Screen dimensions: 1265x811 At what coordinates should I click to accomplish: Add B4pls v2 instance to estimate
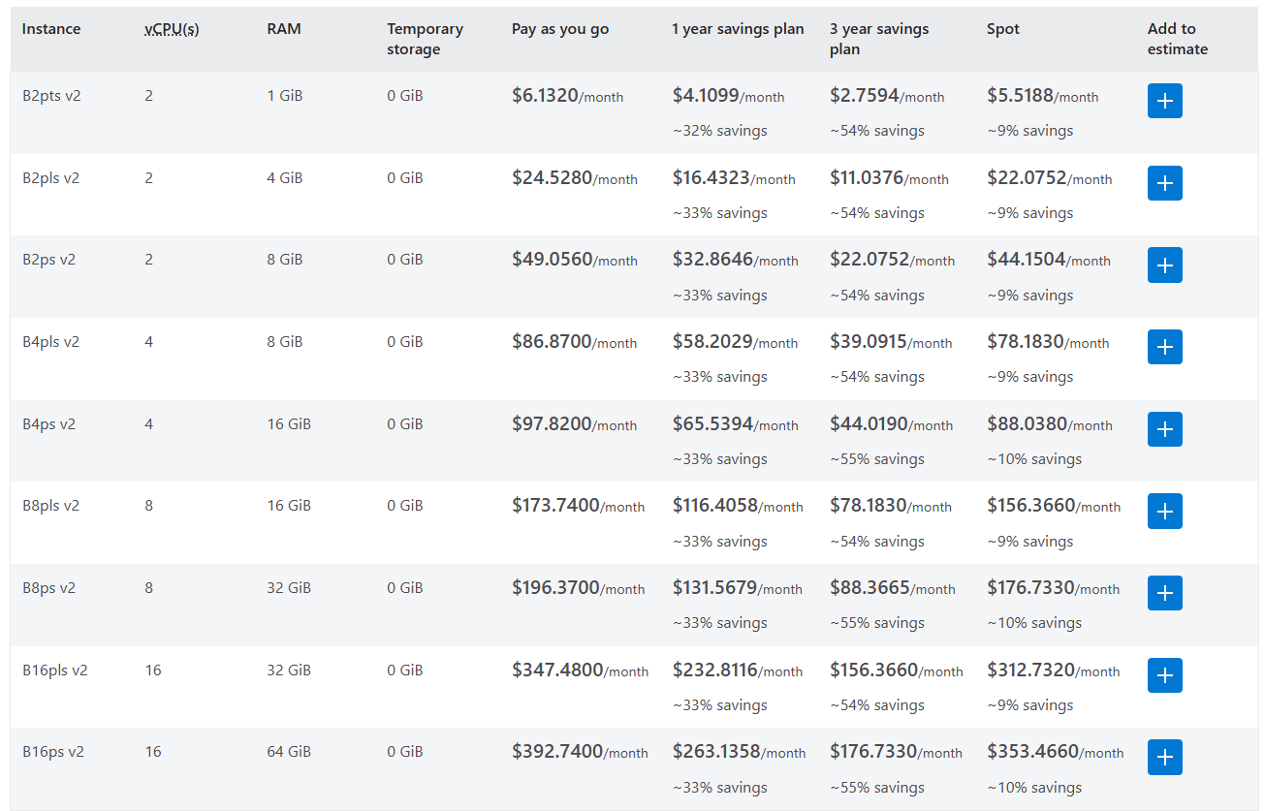click(1164, 347)
